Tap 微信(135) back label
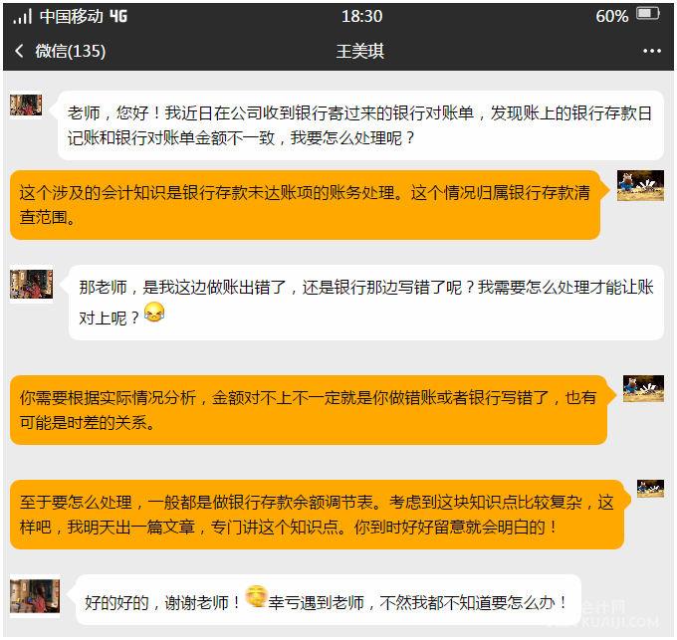Image resolution: width=677 pixels, height=640 pixels. click(x=71, y=51)
